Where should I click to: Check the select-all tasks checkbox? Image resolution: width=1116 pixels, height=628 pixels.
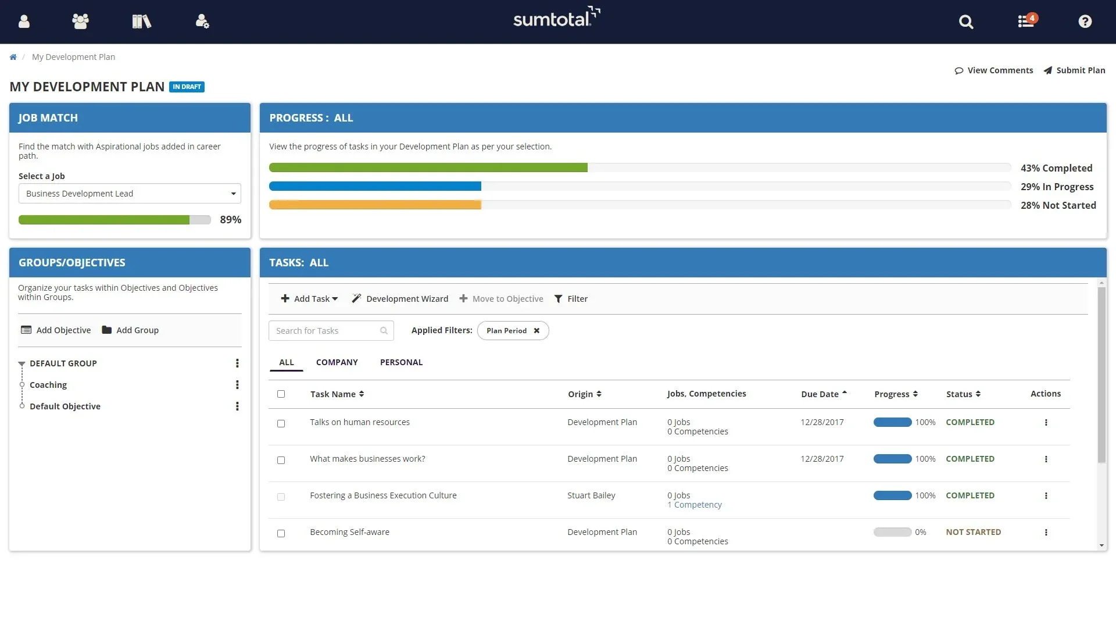(x=281, y=394)
